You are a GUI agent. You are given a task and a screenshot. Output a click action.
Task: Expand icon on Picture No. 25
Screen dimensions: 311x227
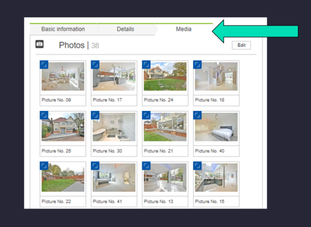[x=44, y=115]
